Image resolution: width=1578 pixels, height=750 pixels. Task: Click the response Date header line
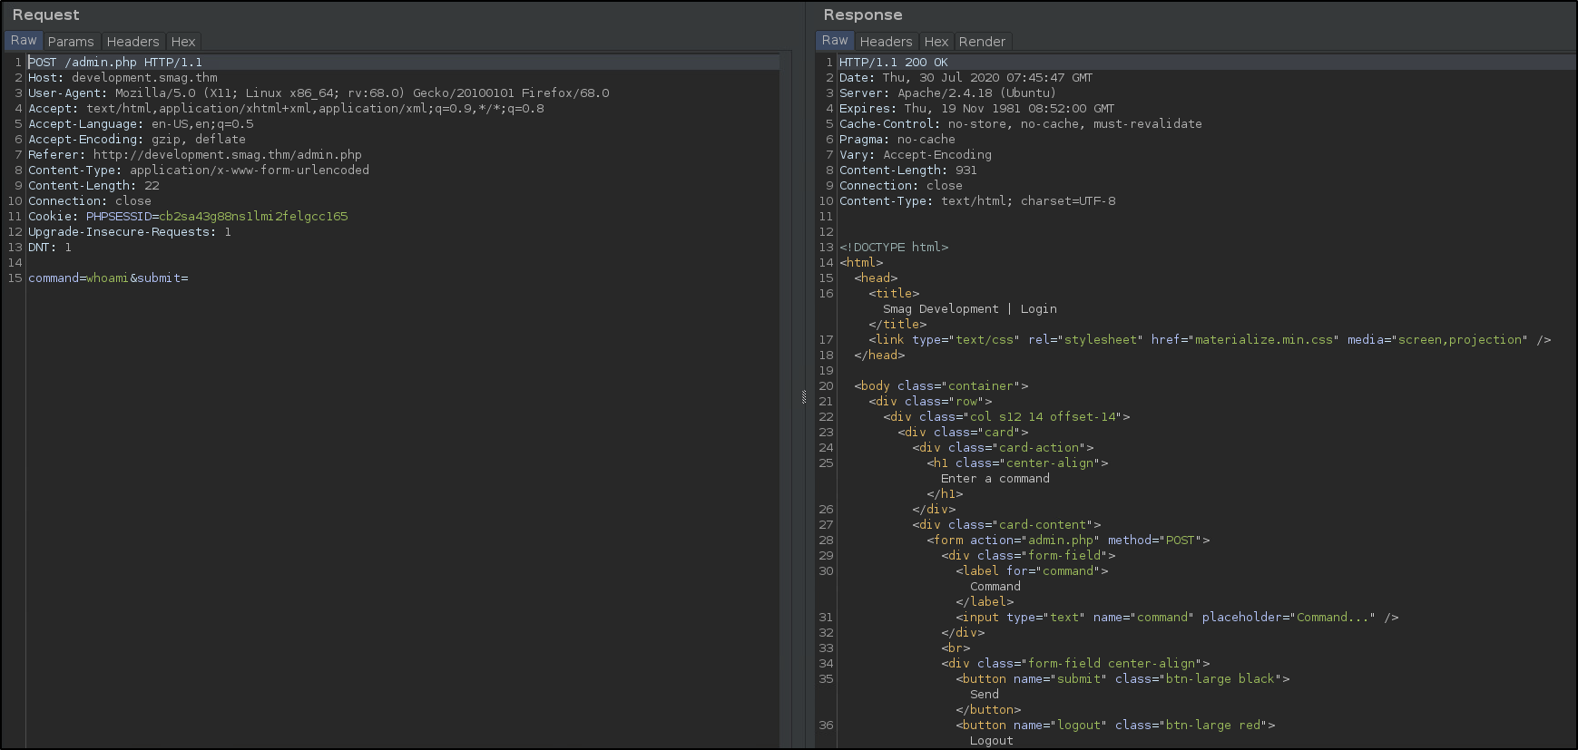[x=966, y=78]
